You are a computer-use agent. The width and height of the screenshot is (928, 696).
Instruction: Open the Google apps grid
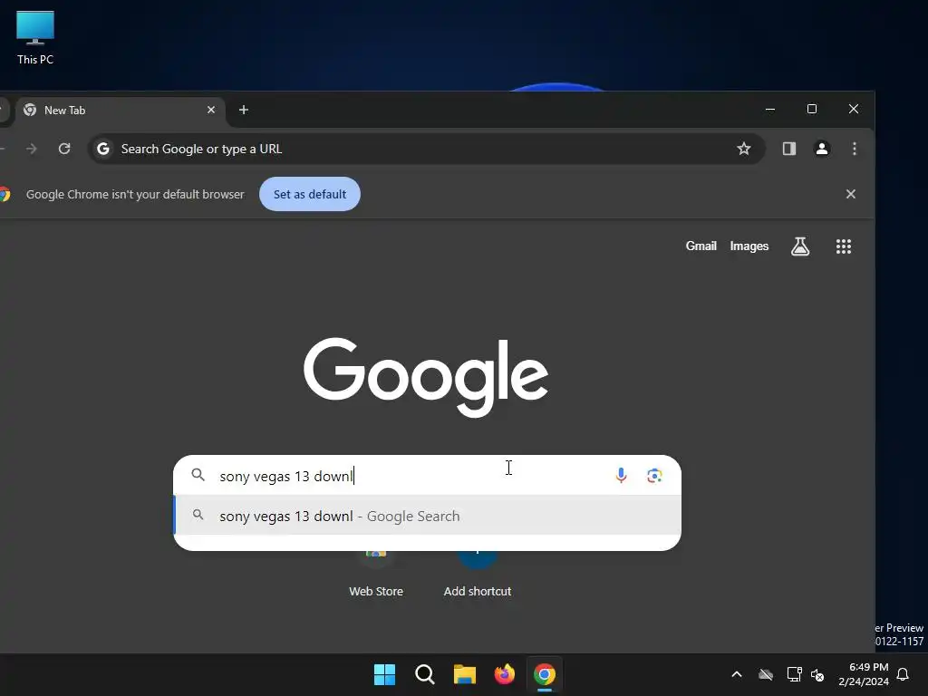click(844, 246)
